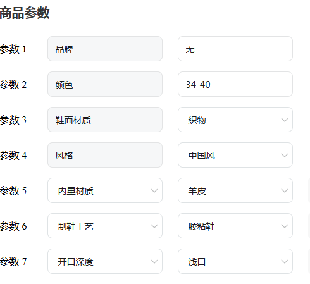Open the 胶粘鞋 value dropdown
Image resolution: width=310 pixels, height=284 pixels.
click(x=235, y=226)
